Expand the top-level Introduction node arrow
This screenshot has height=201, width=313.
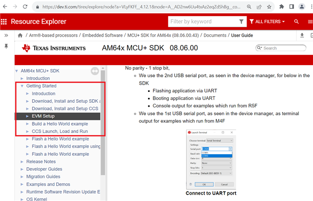[22, 78]
